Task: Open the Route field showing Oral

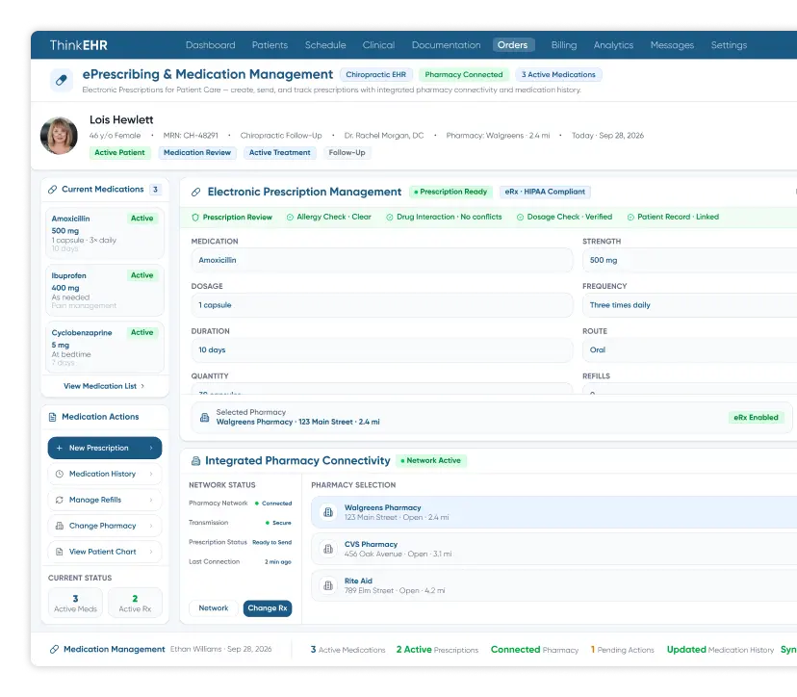Action: [689, 349]
